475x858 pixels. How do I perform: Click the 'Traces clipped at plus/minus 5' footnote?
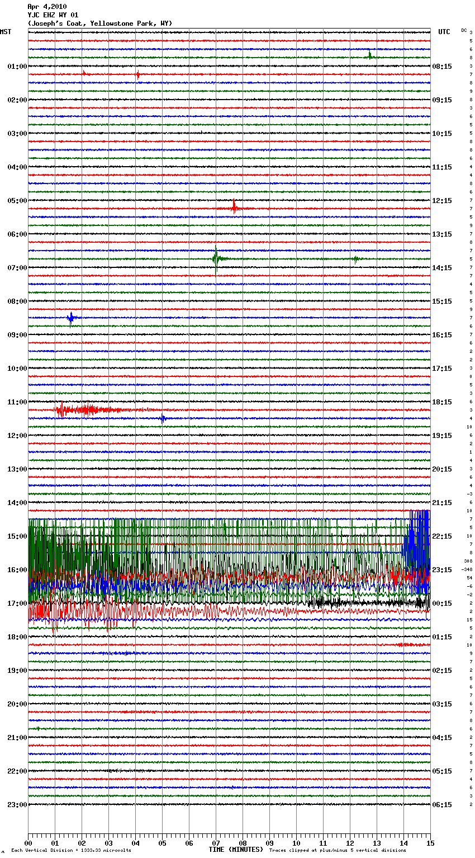click(x=338, y=851)
